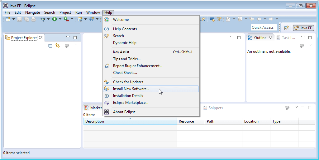Open Eclipse Marketplace... entry
Viewport: 319px width, 160px height.
[151, 103]
